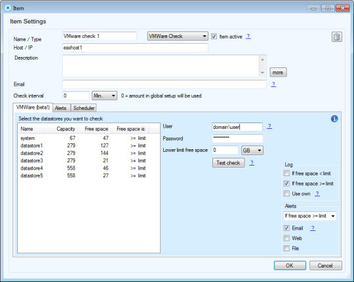Tick the Use own checkbox
The height and width of the screenshot is (282, 354).
pos(286,194)
